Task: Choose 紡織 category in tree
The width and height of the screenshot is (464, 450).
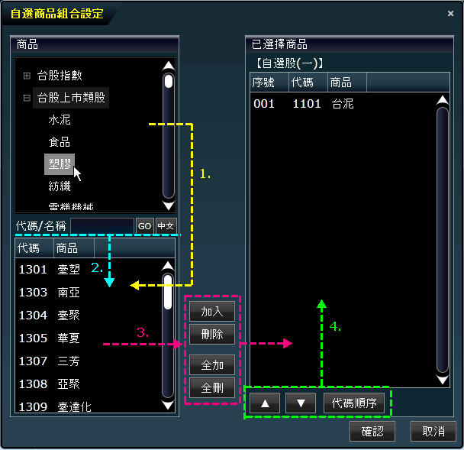Action: 60,186
